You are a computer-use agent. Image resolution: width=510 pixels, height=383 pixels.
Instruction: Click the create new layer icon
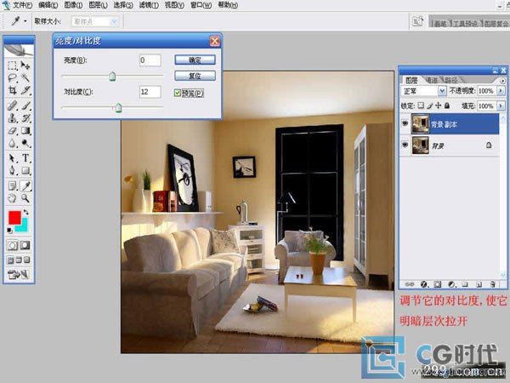pos(479,284)
